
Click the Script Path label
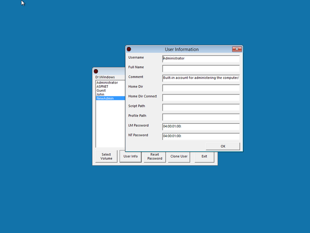point(136,106)
